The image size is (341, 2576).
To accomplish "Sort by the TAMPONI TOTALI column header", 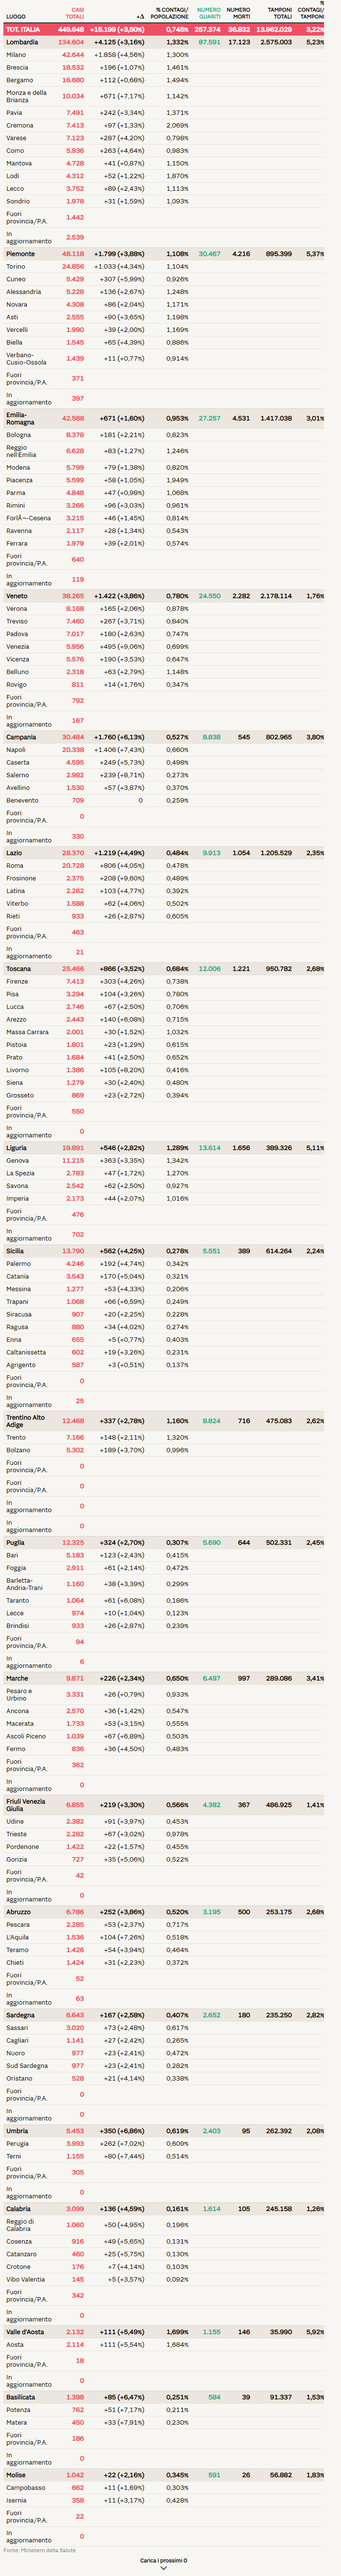I will [x=279, y=13].
